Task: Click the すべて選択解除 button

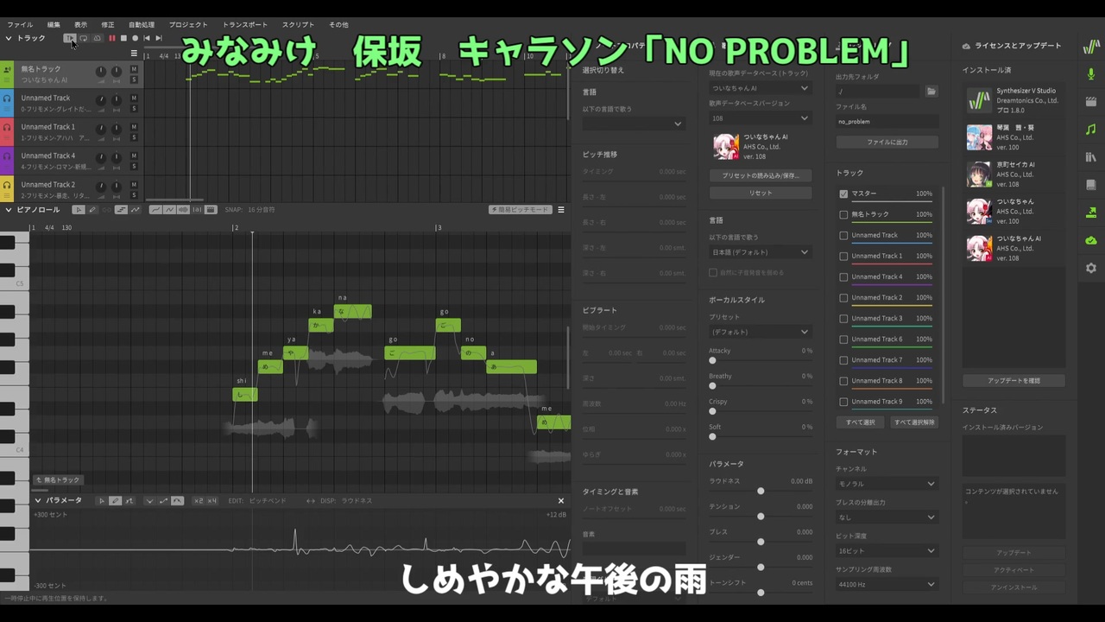Action: click(915, 422)
